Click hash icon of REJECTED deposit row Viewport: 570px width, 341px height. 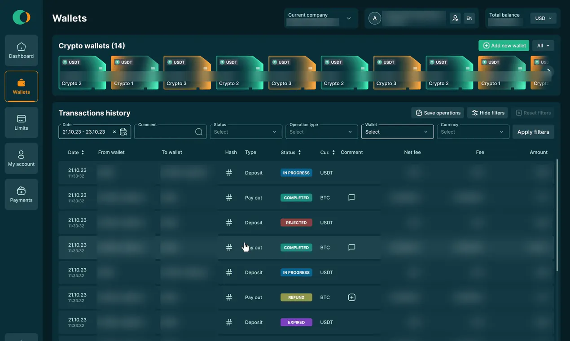click(229, 223)
